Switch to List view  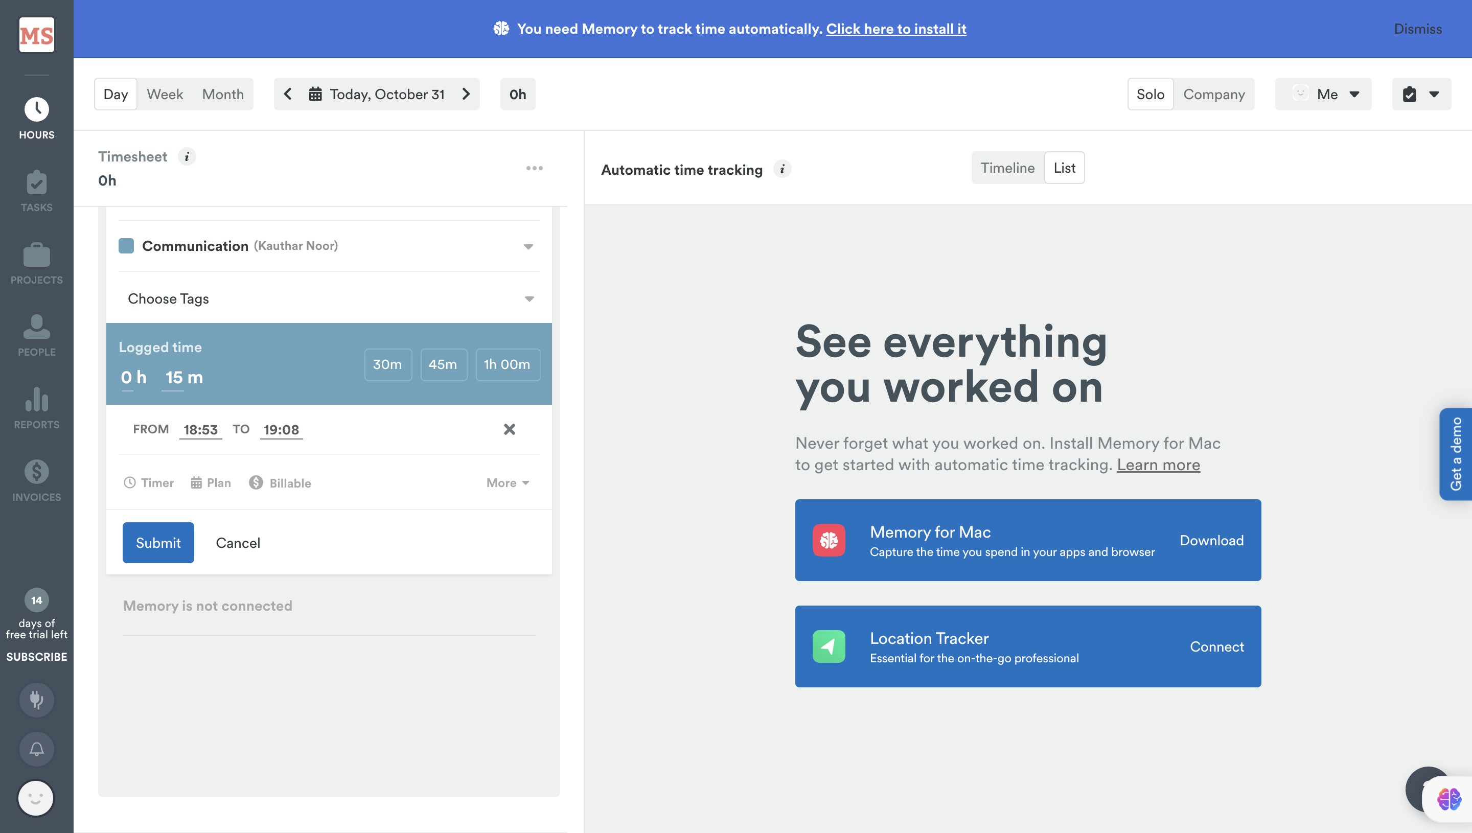coord(1064,168)
